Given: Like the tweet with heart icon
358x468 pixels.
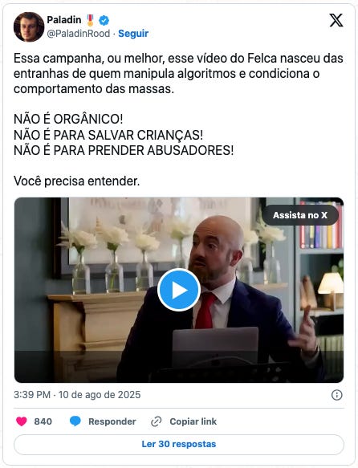Looking at the screenshot, I should [22, 421].
